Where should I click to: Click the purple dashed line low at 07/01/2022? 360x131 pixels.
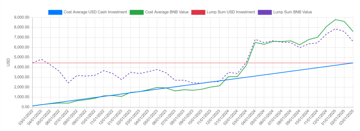click(68, 83)
